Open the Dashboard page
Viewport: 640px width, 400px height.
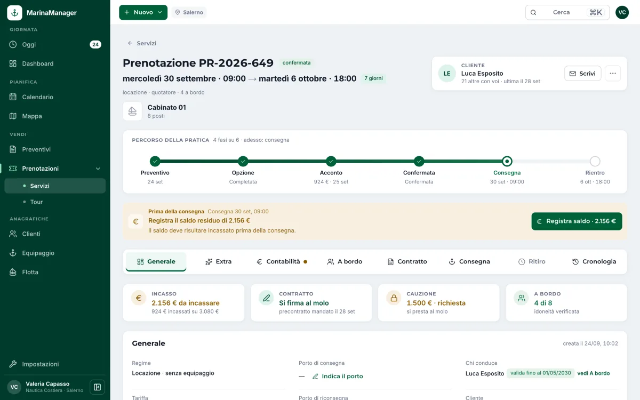[55, 63]
